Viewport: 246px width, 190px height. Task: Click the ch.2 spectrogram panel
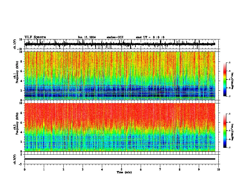tap(120, 127)
